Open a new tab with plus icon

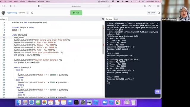[154, 6]
